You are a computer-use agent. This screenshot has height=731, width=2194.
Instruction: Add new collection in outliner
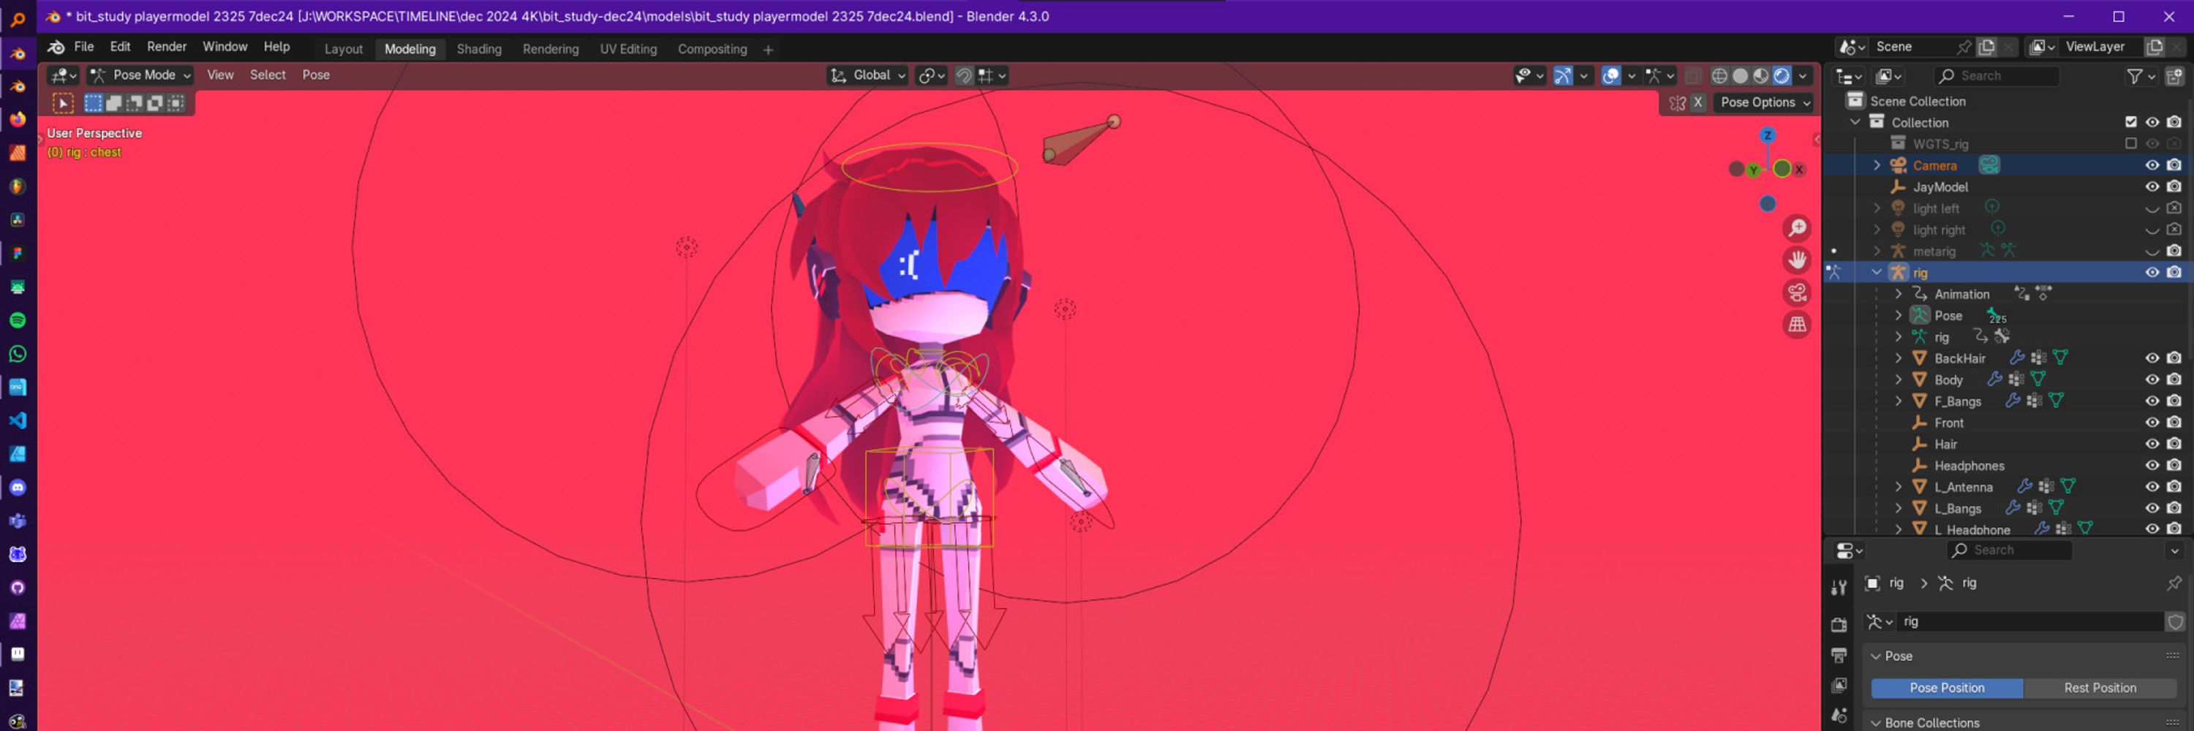coord(2174,76)
